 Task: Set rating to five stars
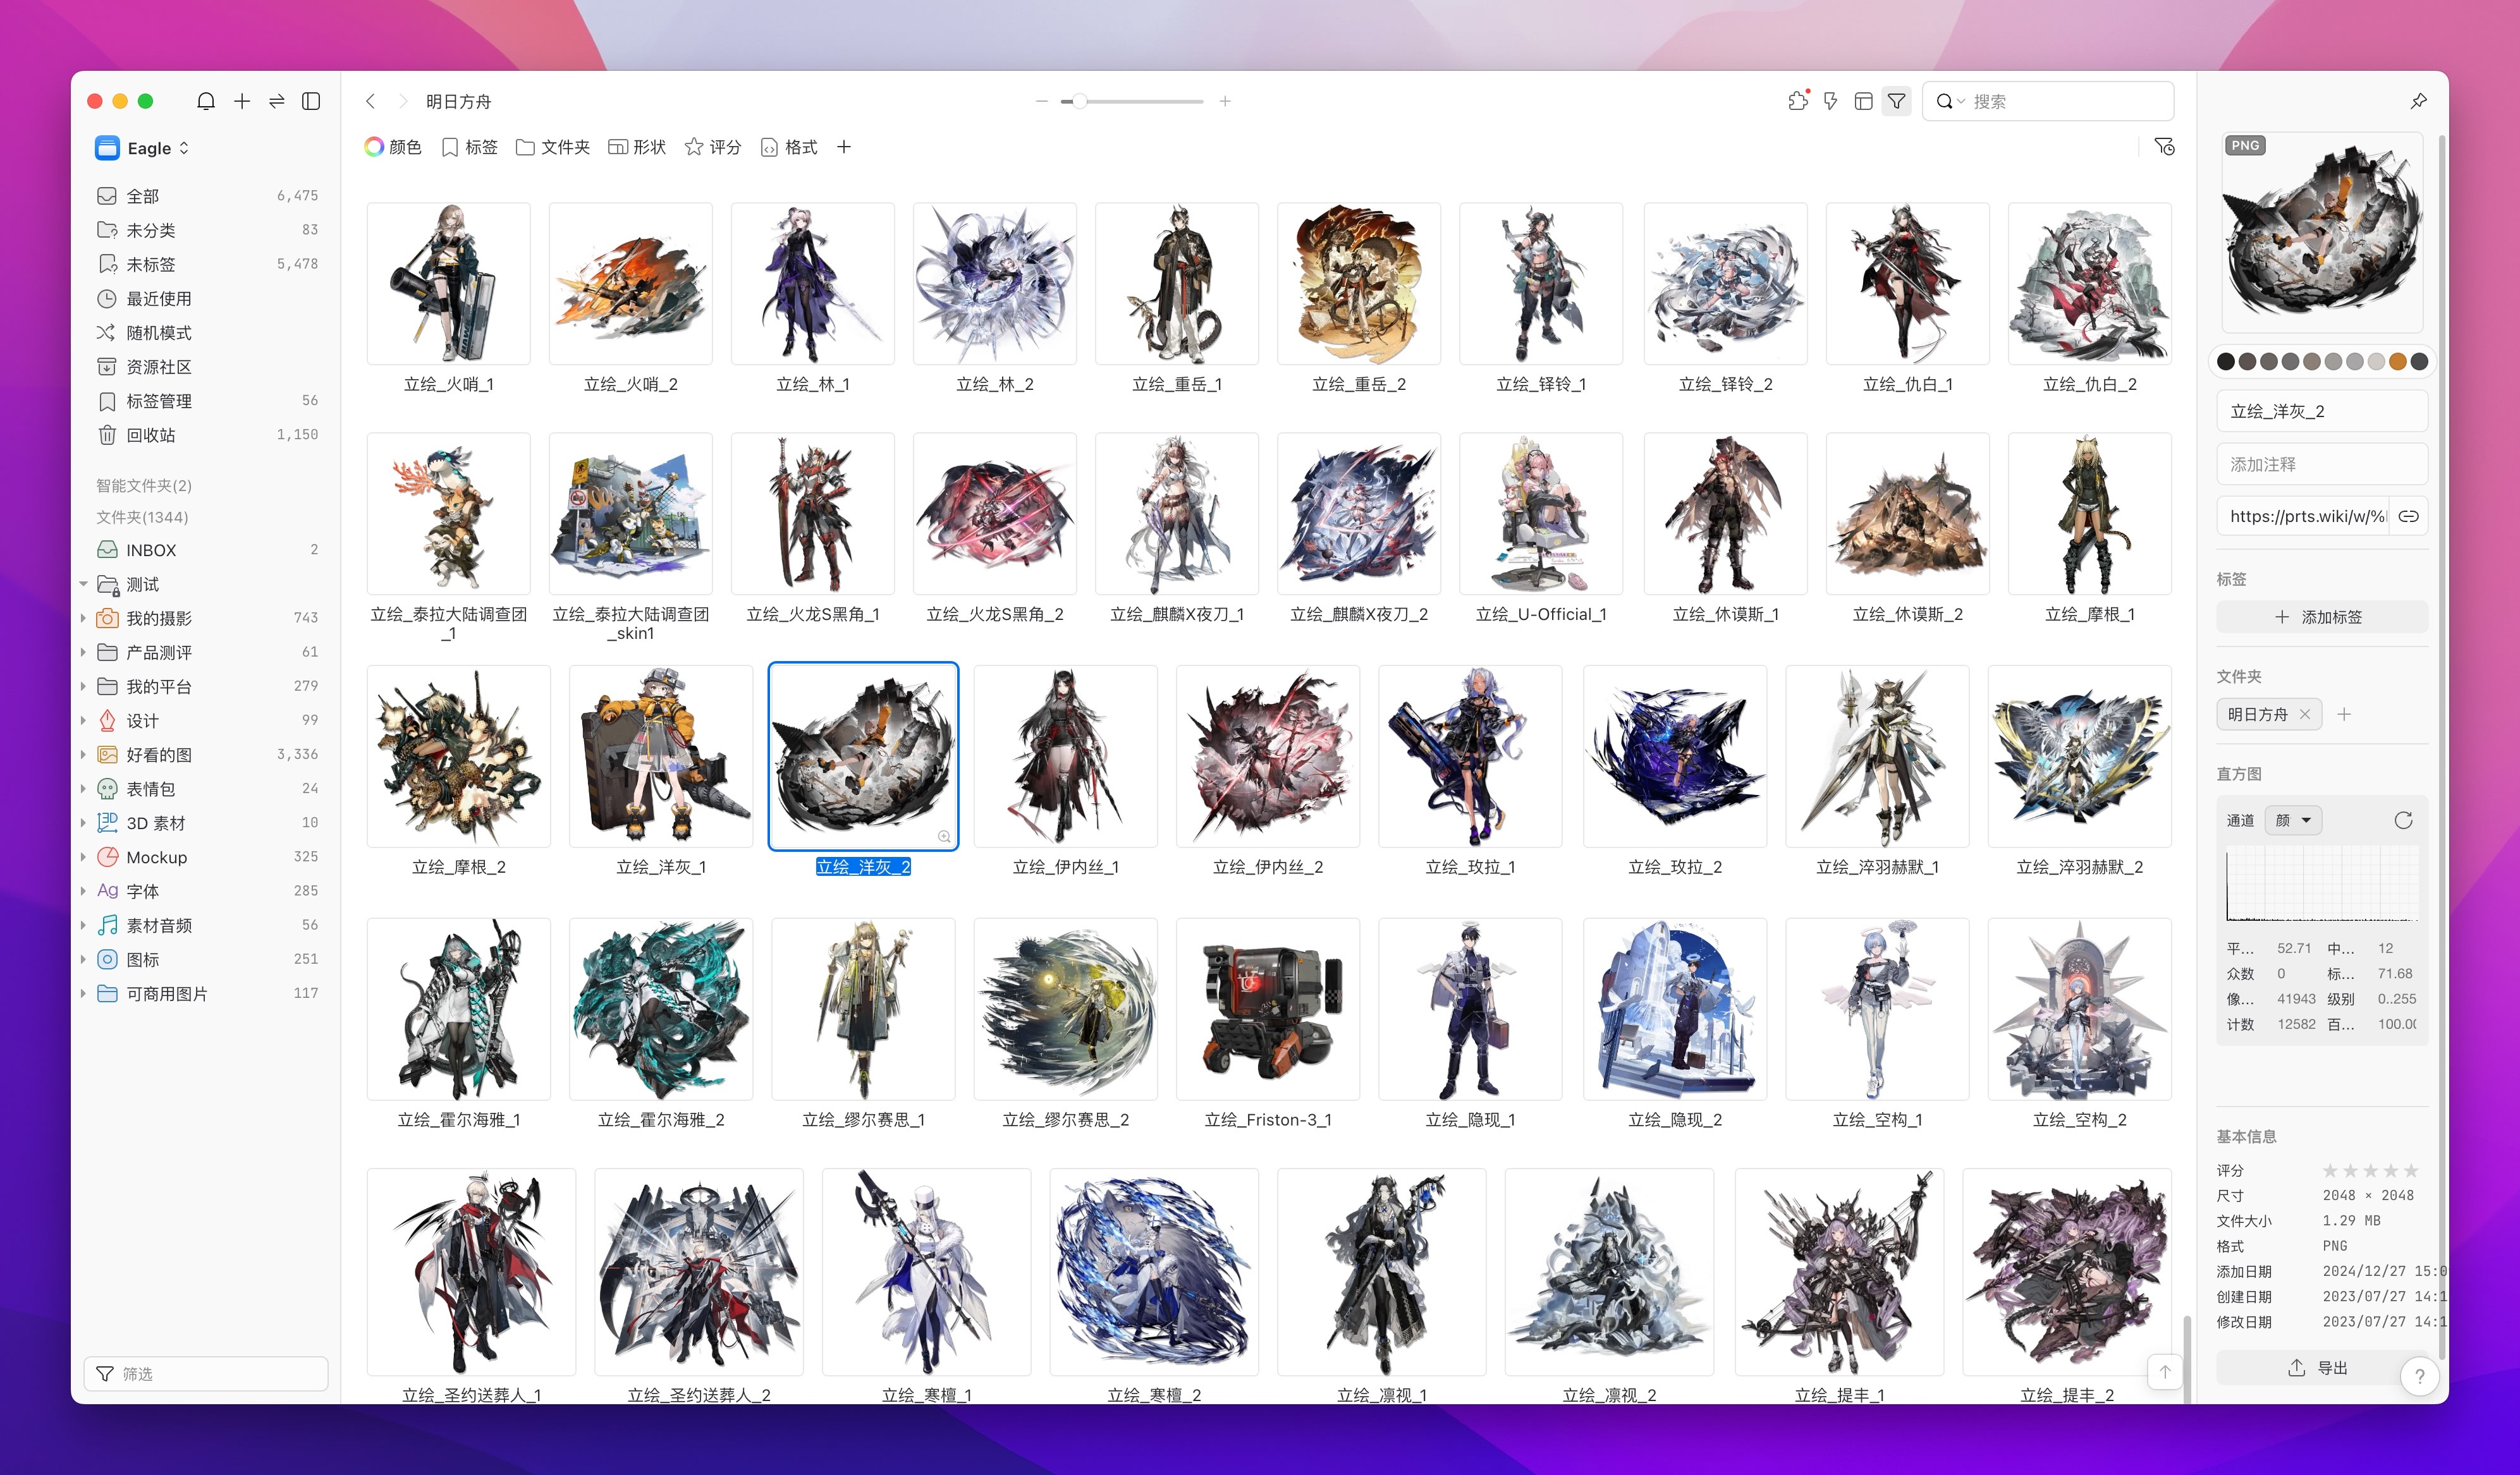coord(2411,1170)
